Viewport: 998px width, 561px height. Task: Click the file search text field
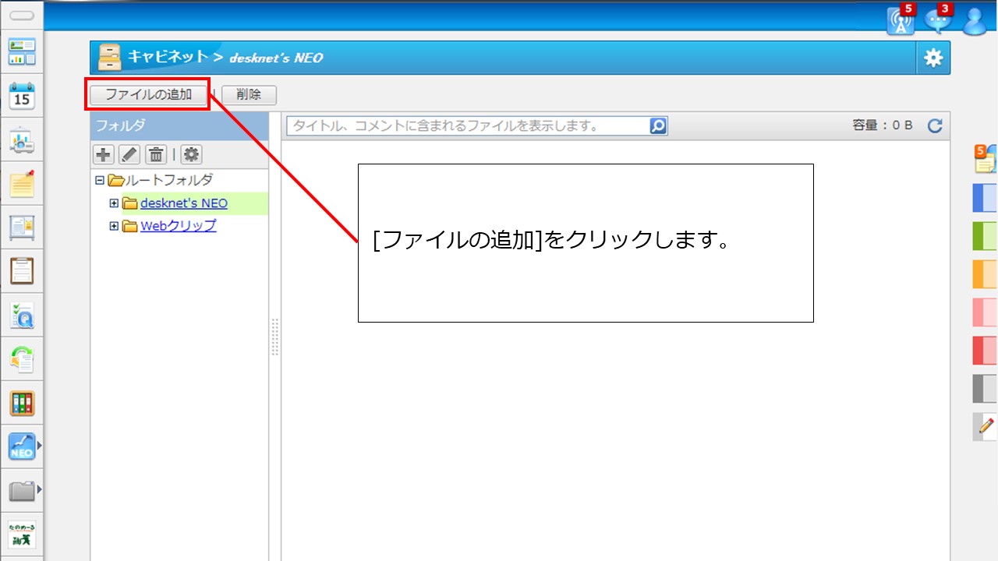click(x=468, y=125)
